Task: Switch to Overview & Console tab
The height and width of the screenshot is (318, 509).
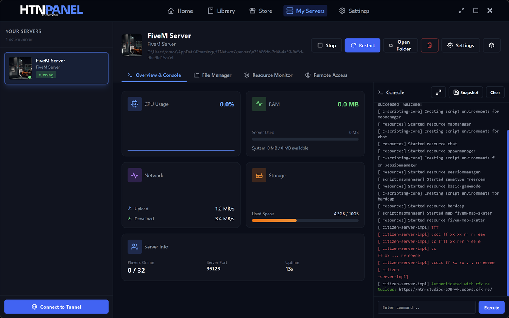Action: (x=154, y=75)
